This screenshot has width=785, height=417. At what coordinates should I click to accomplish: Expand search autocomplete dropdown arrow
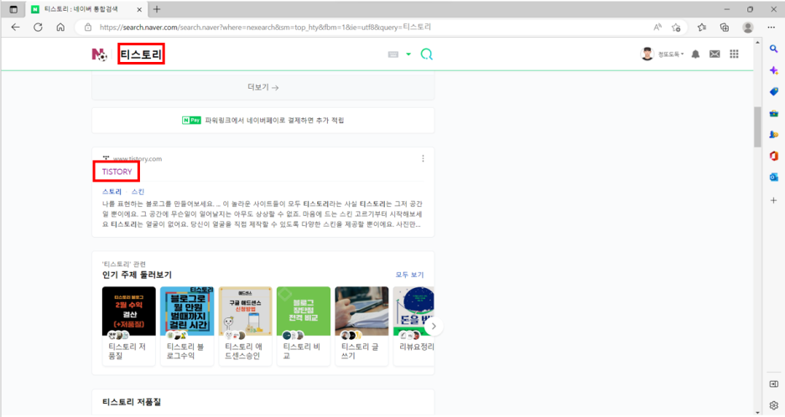tap(408, 54)
